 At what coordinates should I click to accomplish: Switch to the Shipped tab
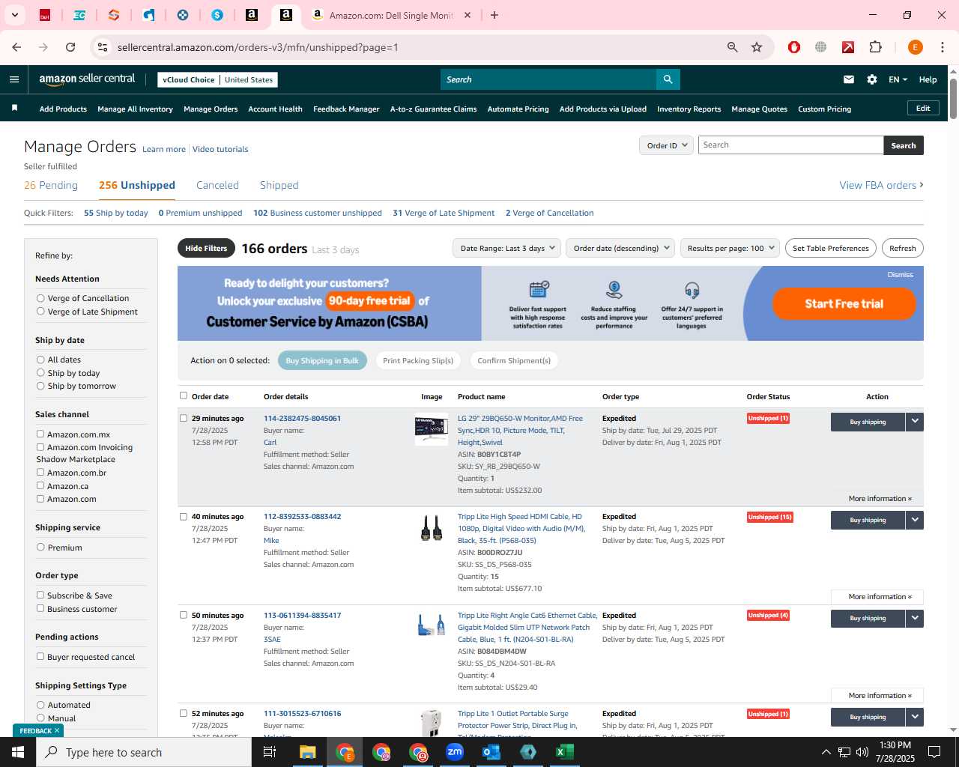click(279, 185)
